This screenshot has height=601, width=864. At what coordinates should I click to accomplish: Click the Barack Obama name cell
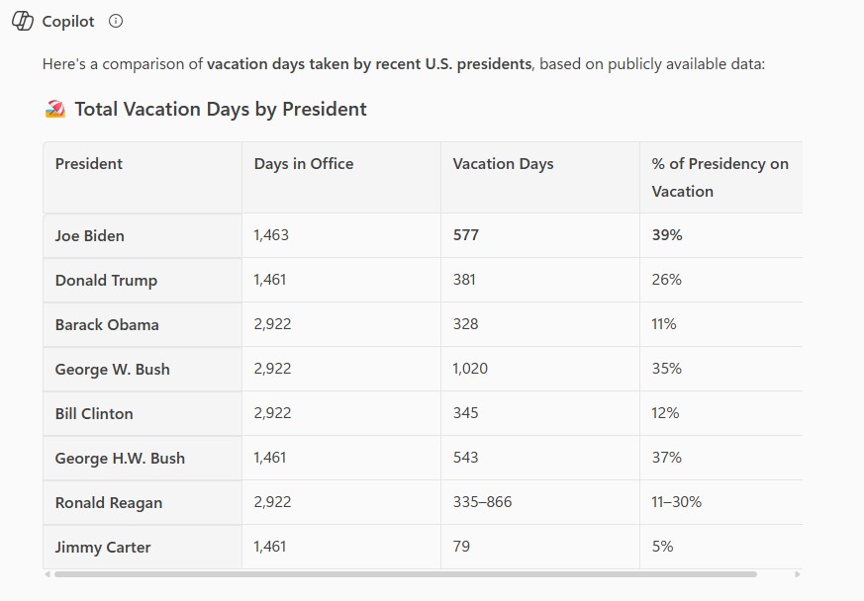[x=107, y=325]
